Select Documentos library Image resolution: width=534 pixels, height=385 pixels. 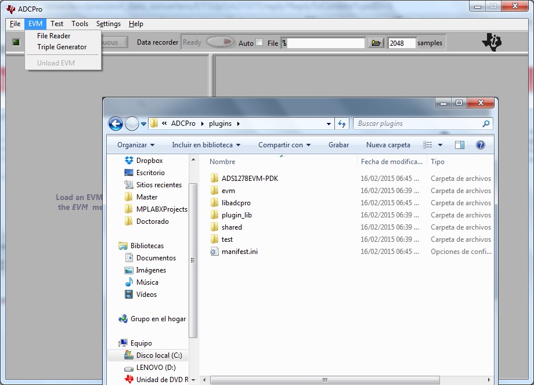(x=156, y=258)
